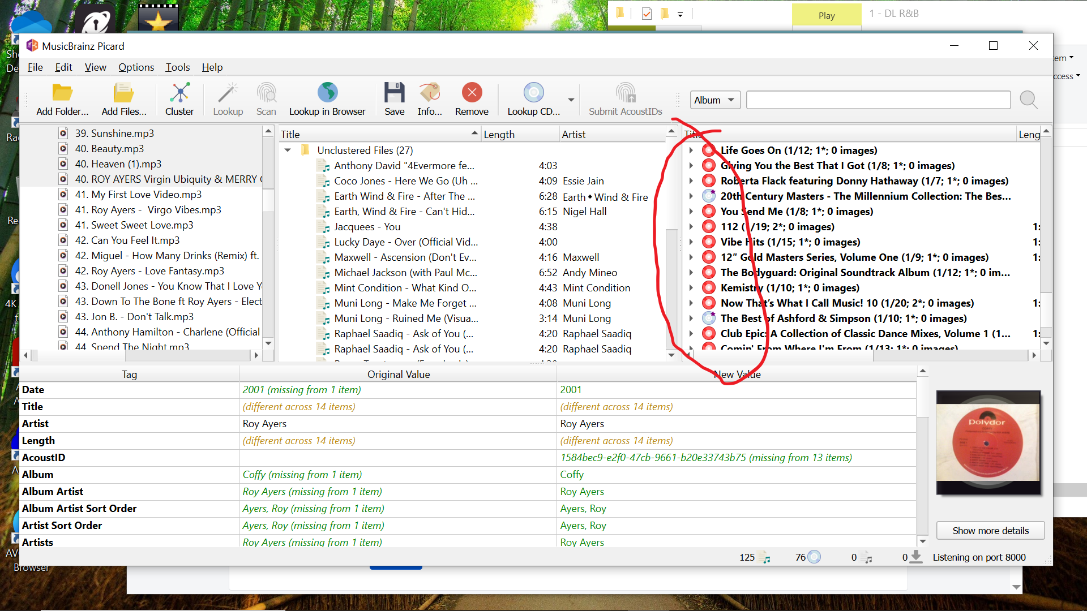Click Show more details button
This screenshot has width=1087, height=611.
(x=990, y=531)
